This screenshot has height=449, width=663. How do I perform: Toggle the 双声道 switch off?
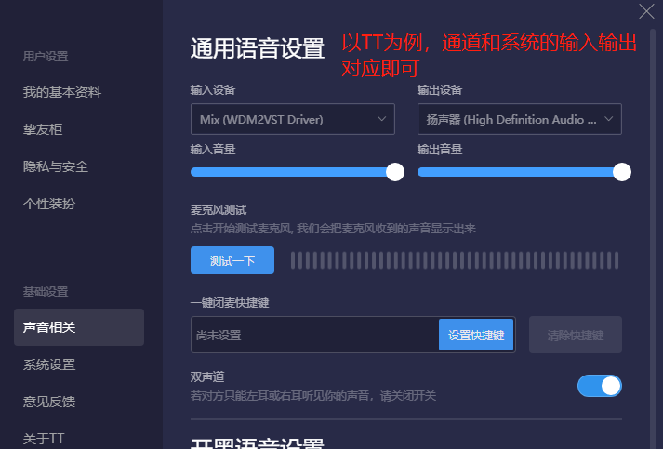(600, 386)
